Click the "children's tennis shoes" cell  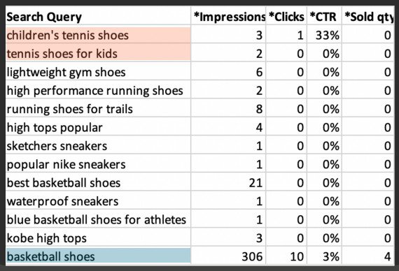coord(98,35)
